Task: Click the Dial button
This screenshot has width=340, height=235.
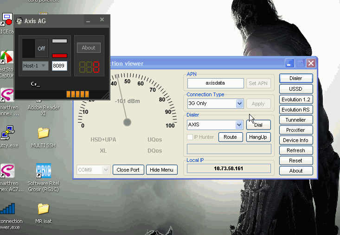Action: coord(258,125)
